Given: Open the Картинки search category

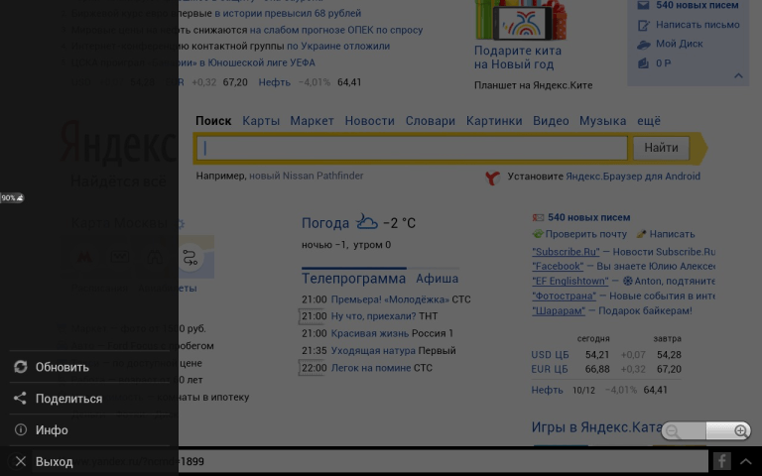Looking at the screenshot, I should point(493,121).
